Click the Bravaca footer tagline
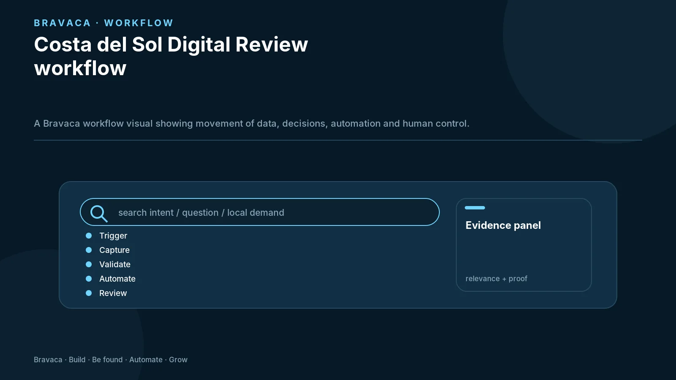676x380 pixels. [111, 360]
